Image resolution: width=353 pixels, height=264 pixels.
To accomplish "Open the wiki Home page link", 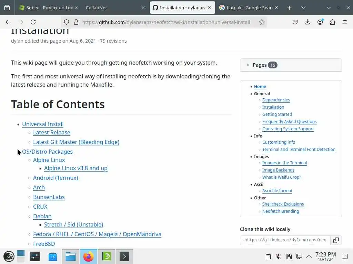I will pos(260,86).
